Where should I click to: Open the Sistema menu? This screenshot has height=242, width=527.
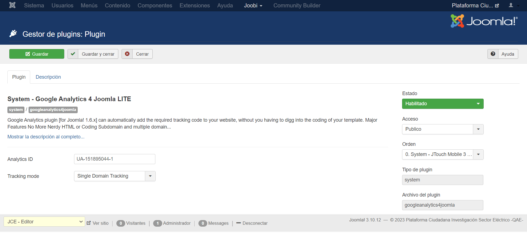pos(34,5)
